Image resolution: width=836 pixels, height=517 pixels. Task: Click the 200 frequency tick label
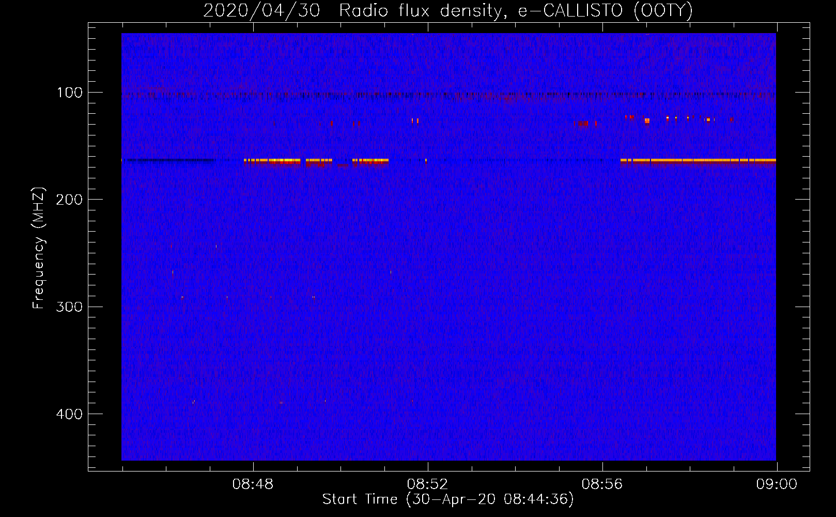pos(69,200)
